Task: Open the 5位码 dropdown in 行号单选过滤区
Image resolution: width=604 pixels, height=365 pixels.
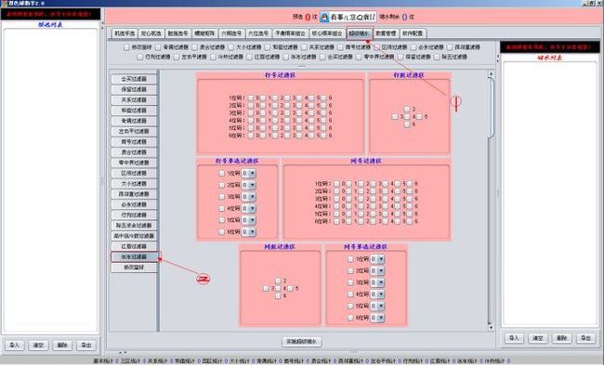Action: coord(249,220)
